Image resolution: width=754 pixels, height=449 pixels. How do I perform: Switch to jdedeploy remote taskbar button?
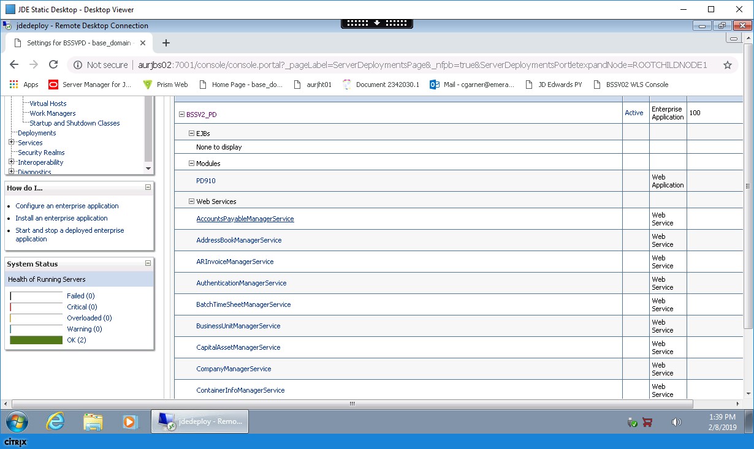tap(200, 421)
